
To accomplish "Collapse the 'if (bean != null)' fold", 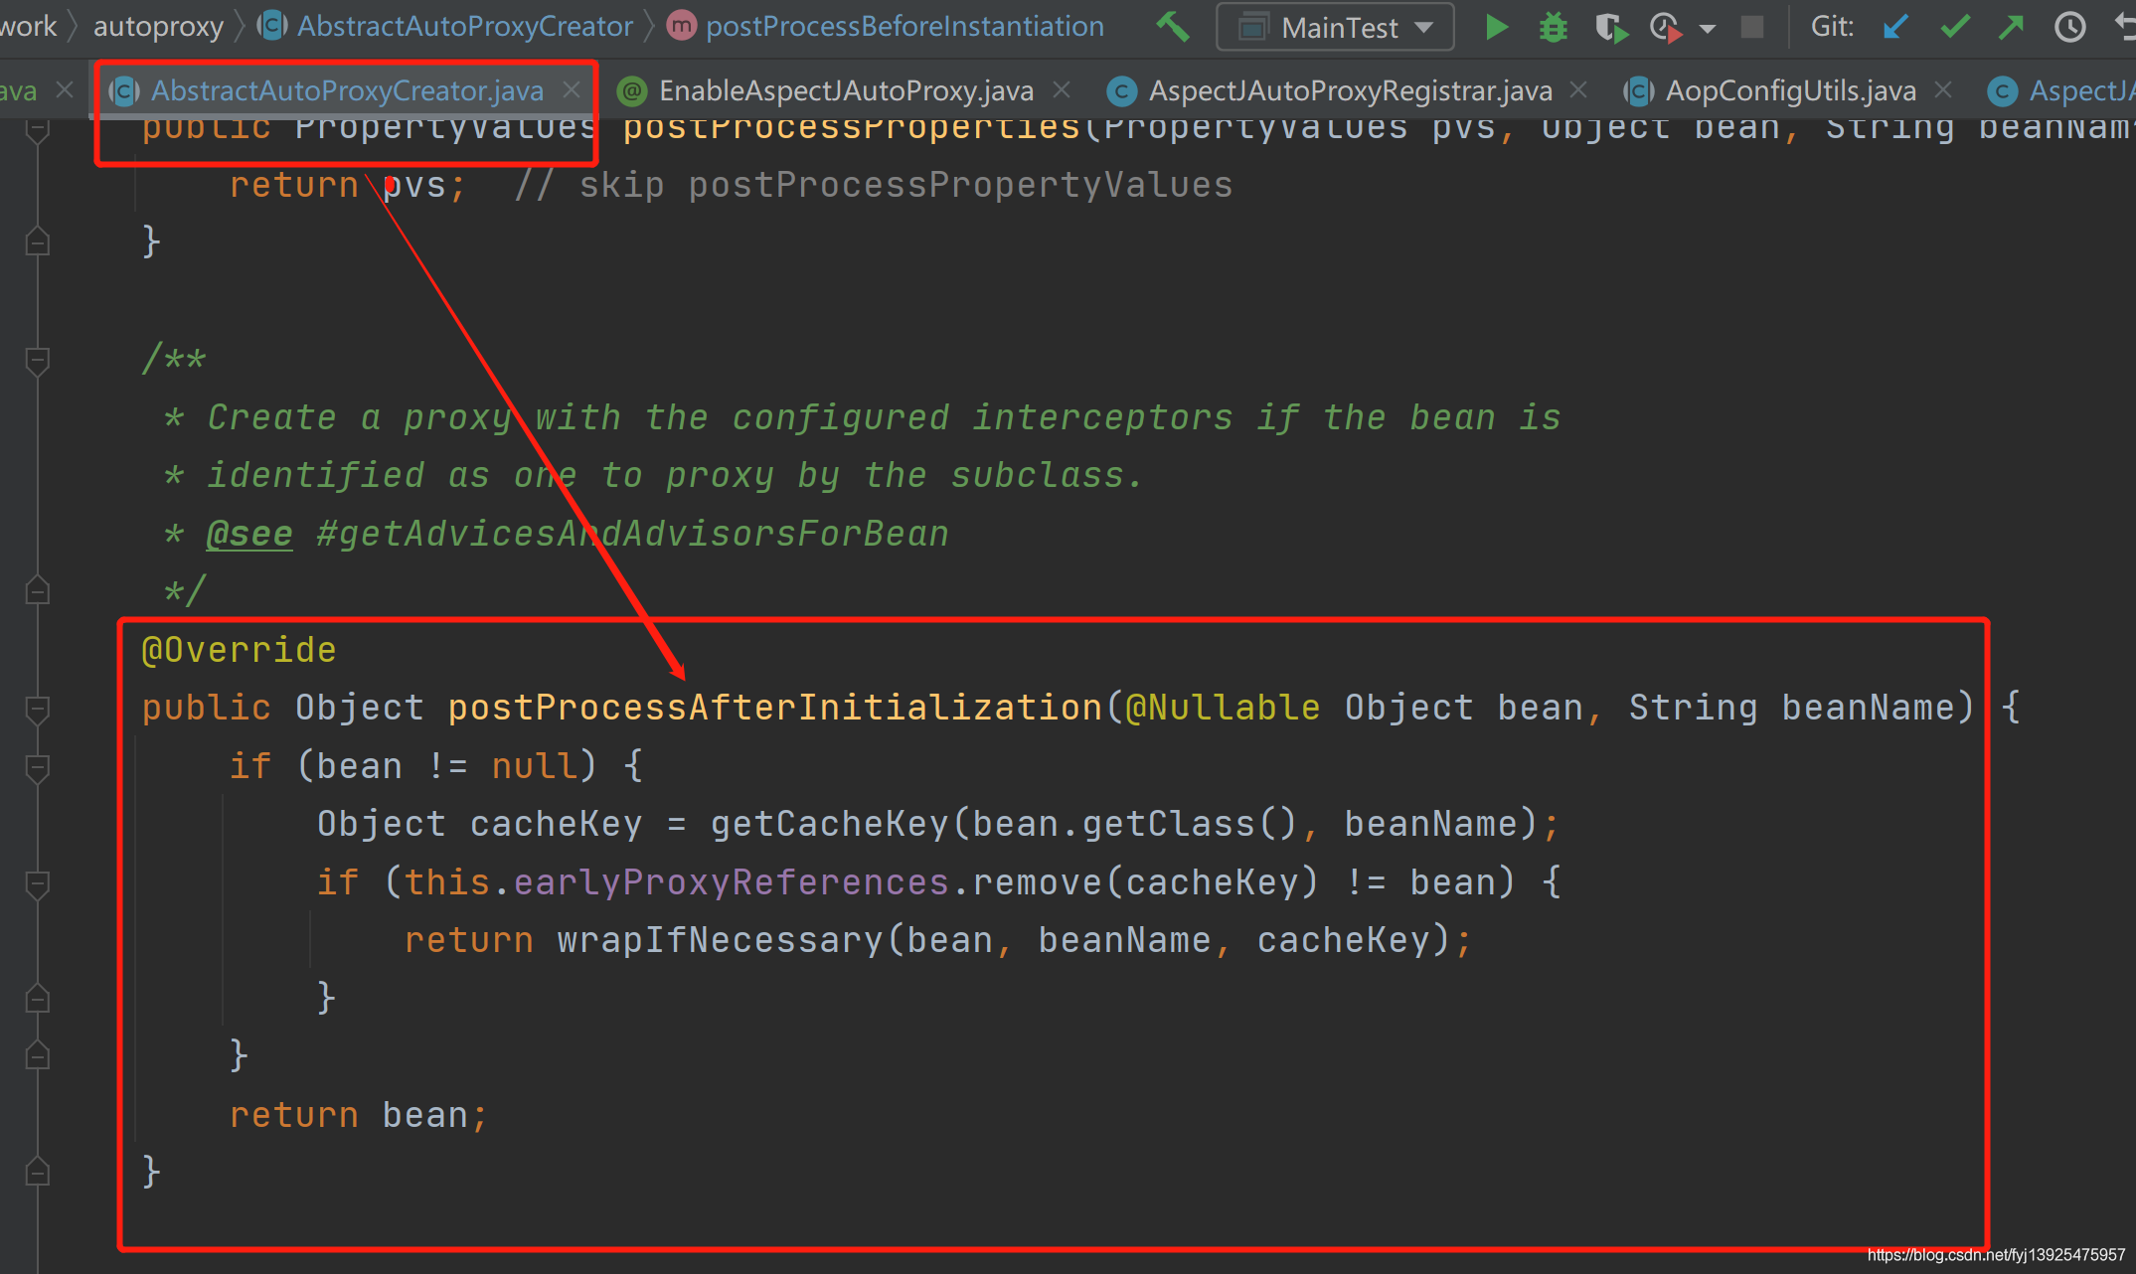I will [x=38, y=767].
